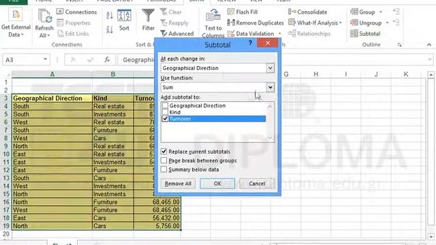Screen dimensions: 436x245
Task: Open What-If Analysis menu
Action: point(315,22)
